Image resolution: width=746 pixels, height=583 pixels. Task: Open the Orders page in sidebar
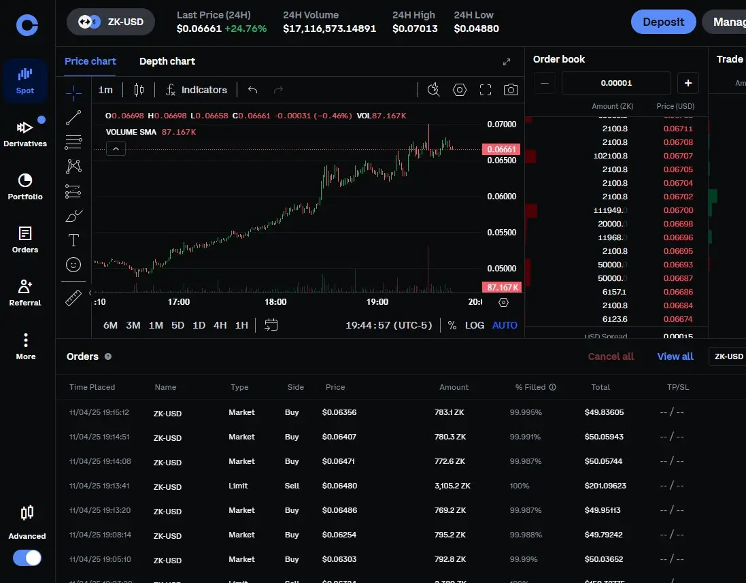point(25,239)
